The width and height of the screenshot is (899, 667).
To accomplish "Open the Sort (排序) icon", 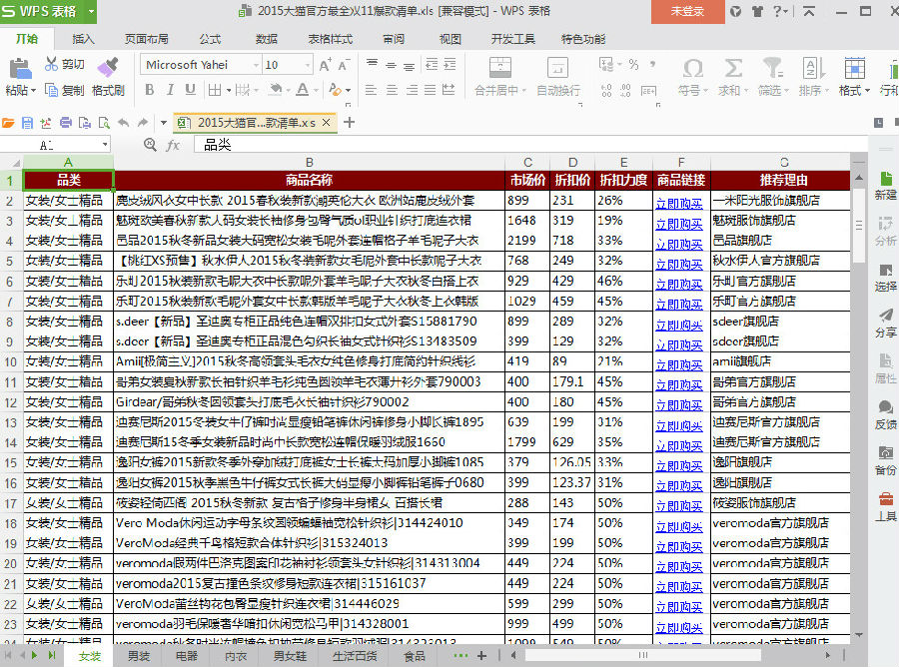I will coord(813,68).
